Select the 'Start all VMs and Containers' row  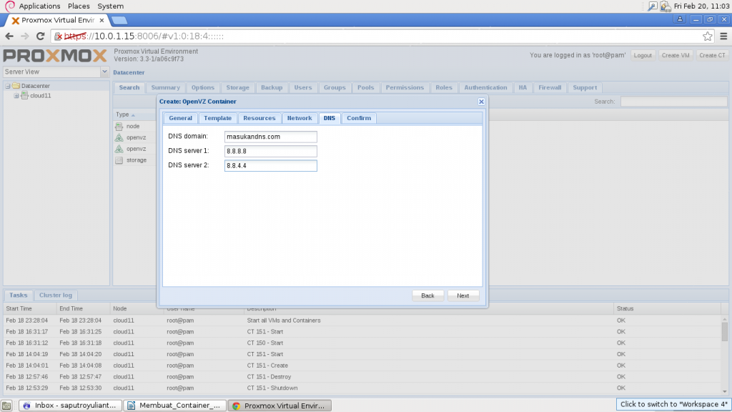click(364, 320)
